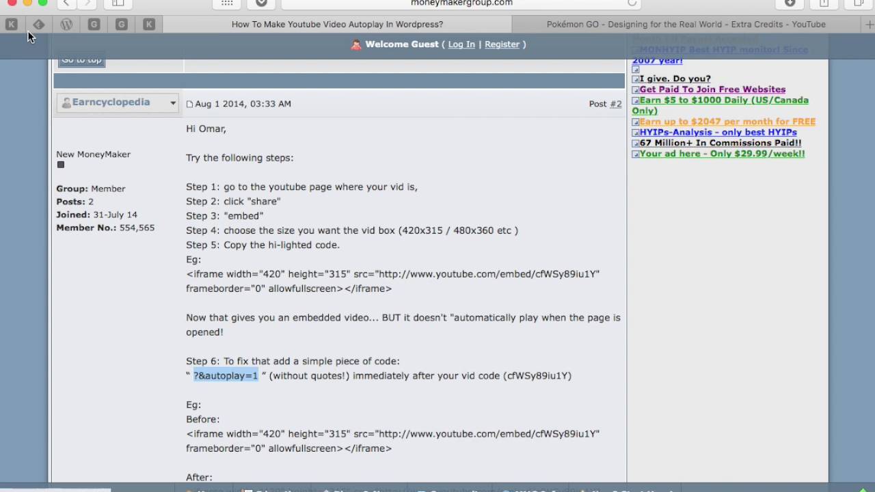The width and height of the screenshot is (875, 492).
Task: Click the 'Posts: 2' text
Action: 75,202
